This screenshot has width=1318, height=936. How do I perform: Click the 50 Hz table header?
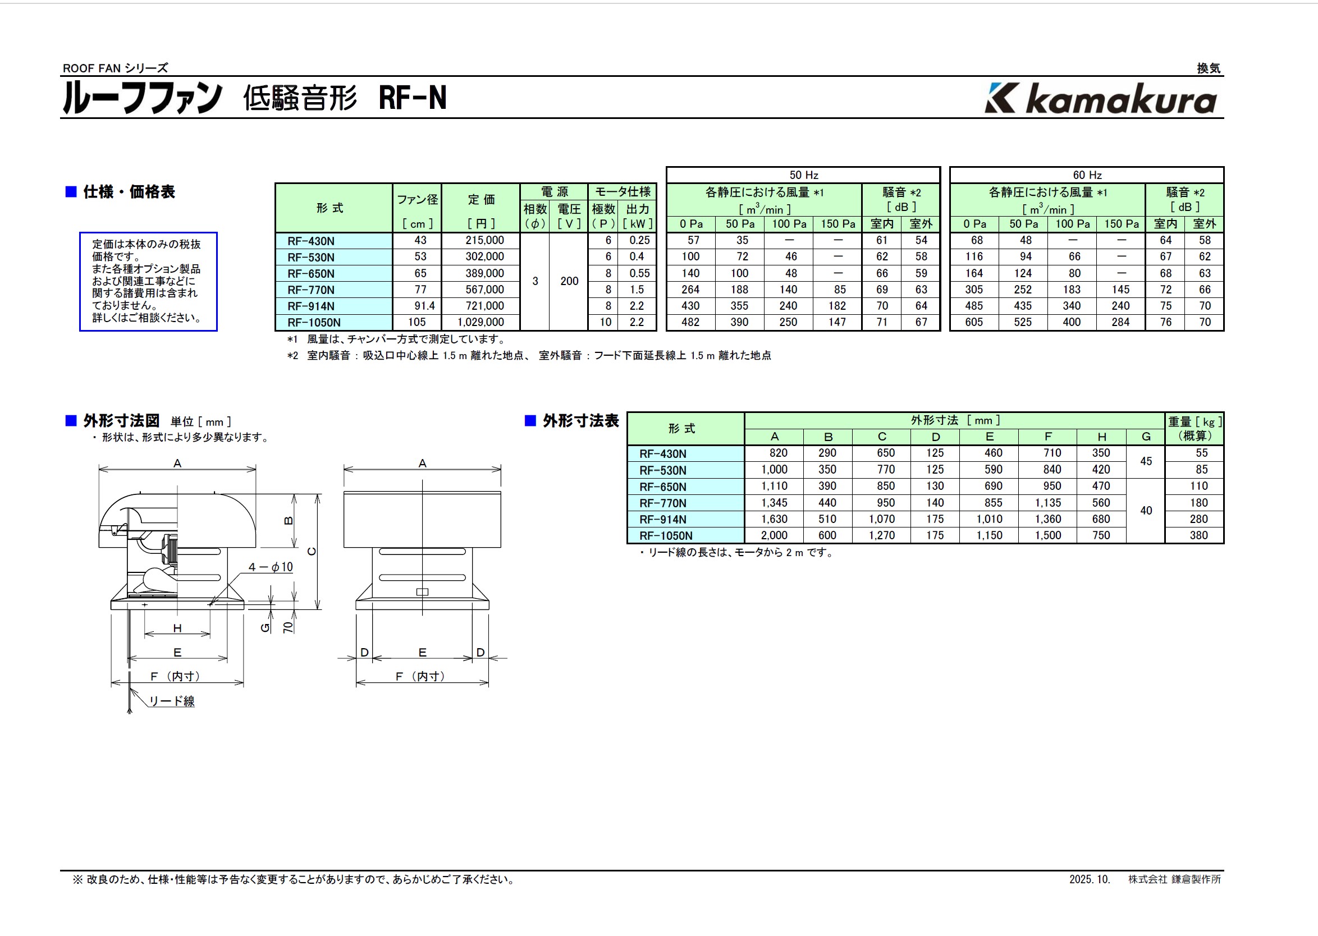tap(803, 175)
